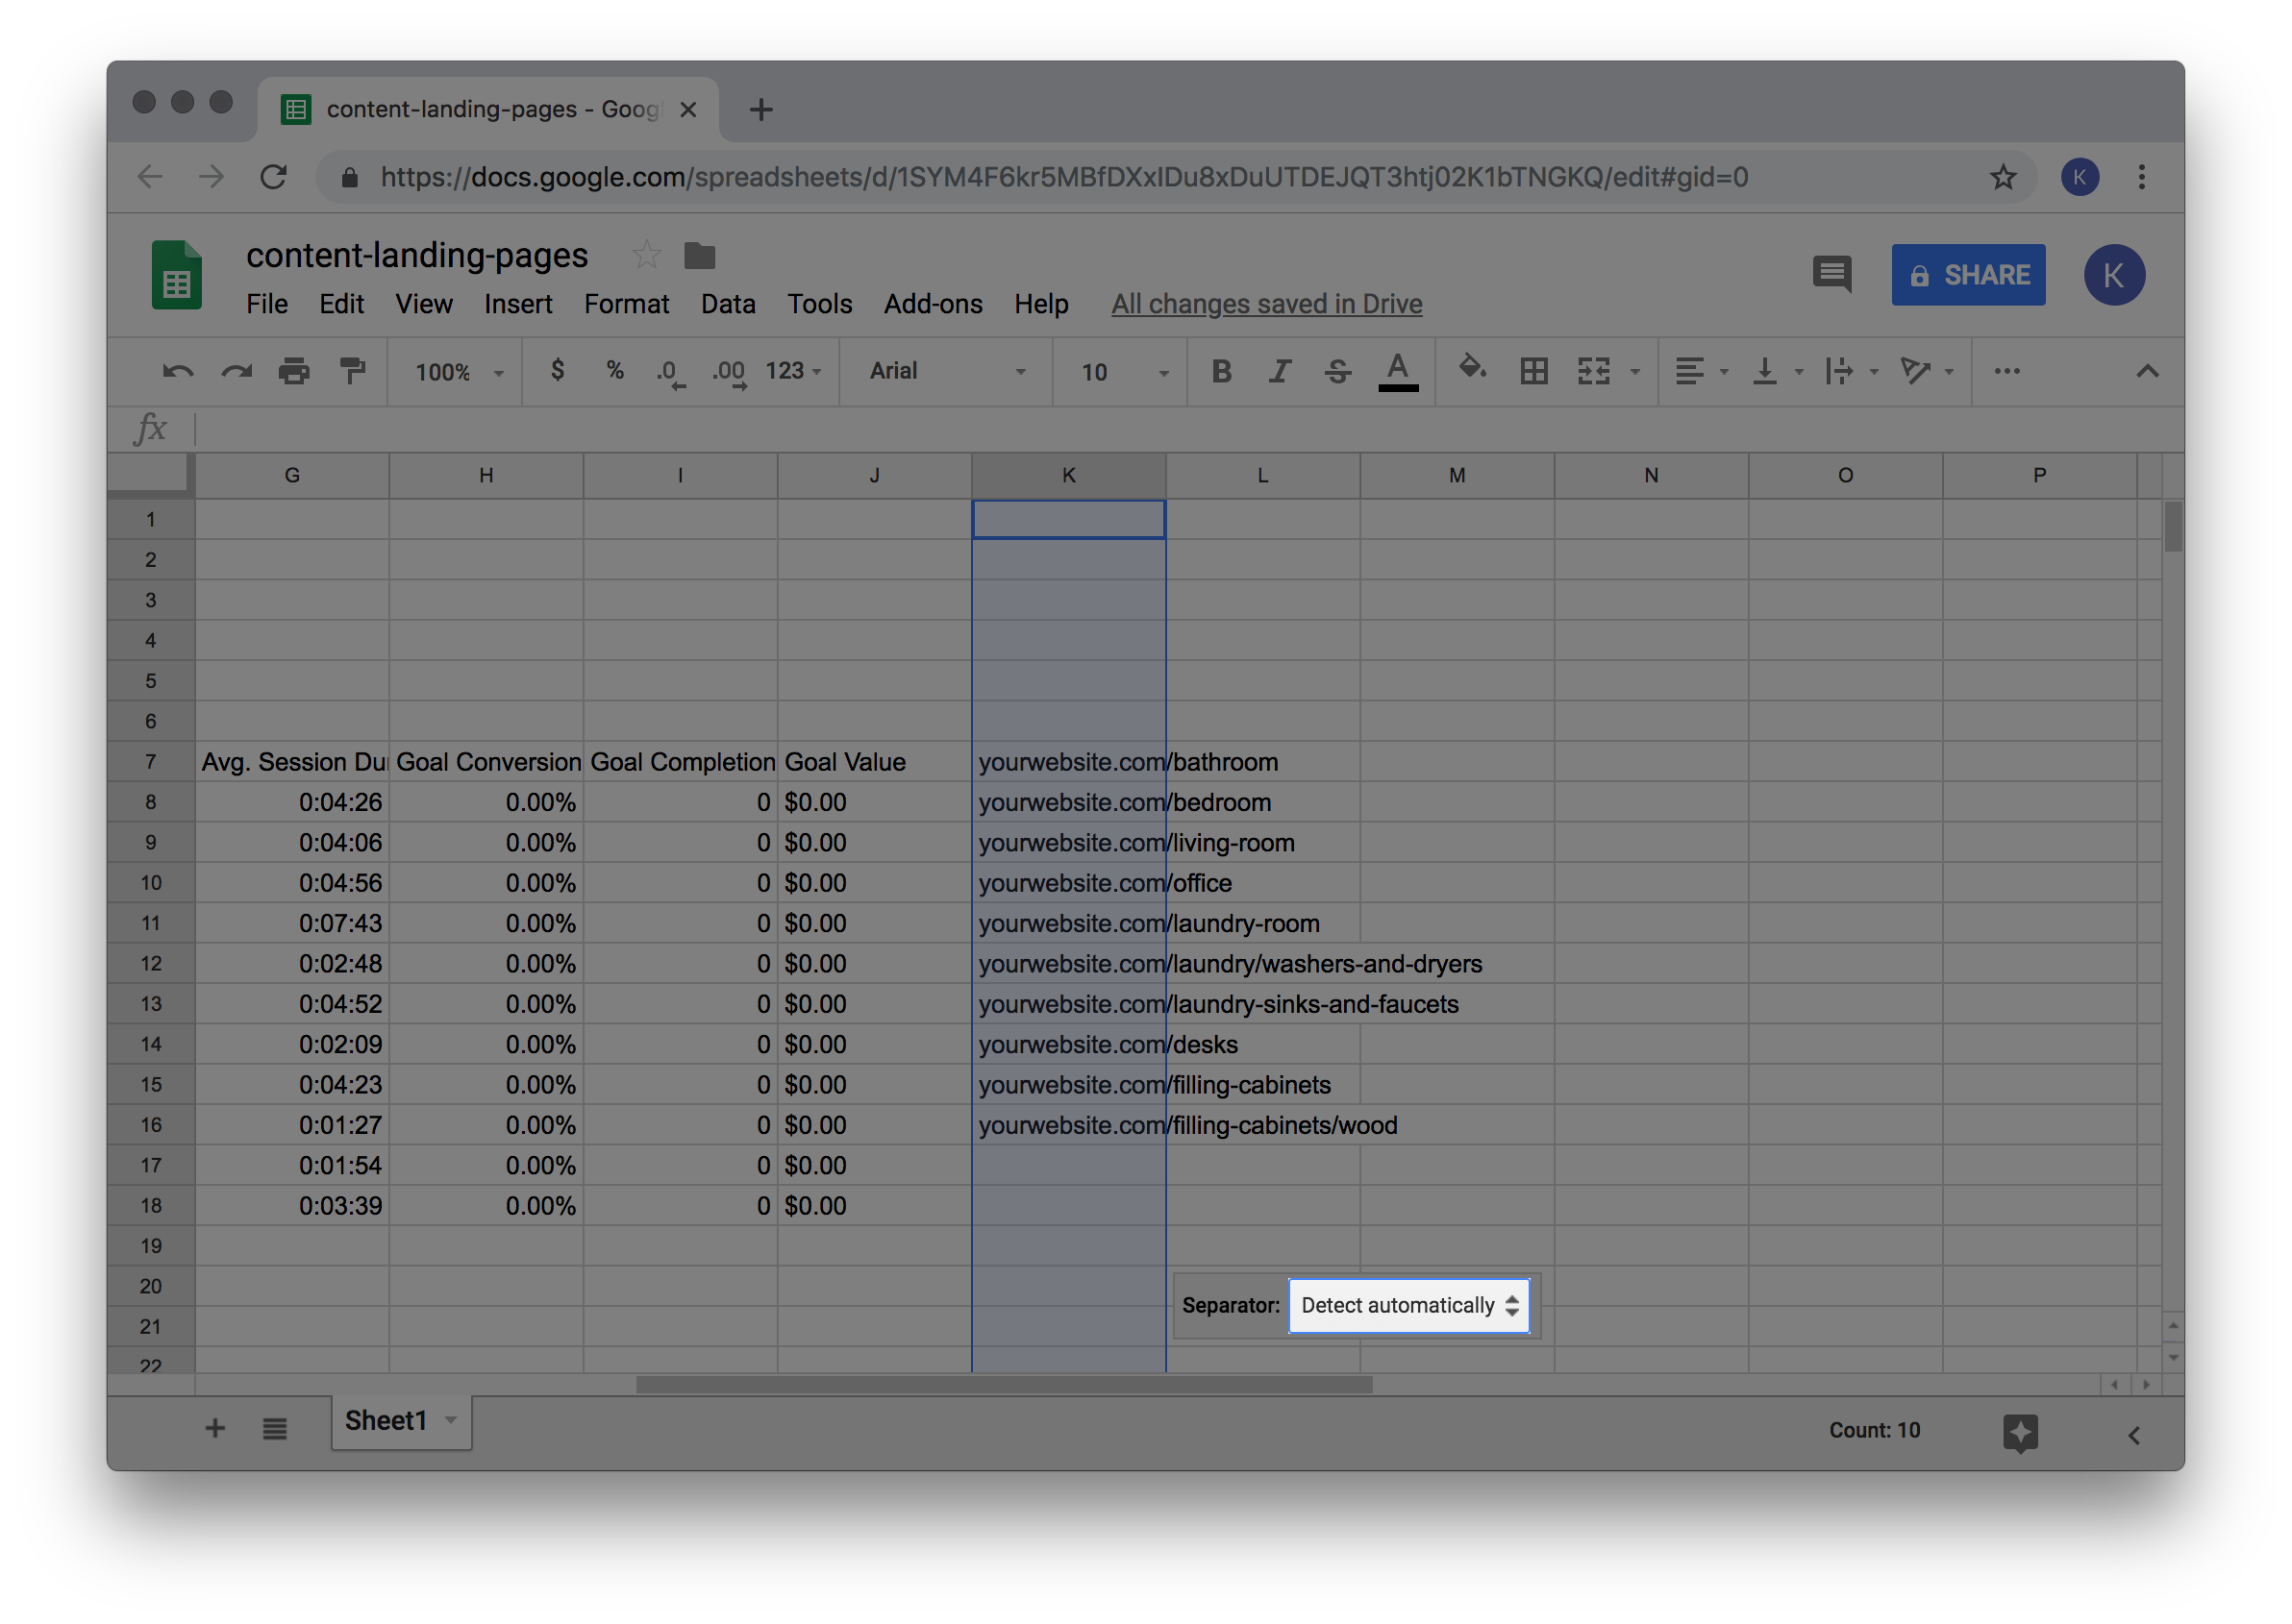Open the Count: 10 summary

[x=1874, y=1430]
